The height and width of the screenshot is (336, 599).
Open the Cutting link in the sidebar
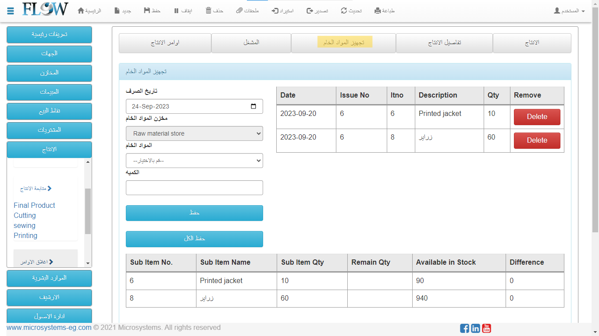tap(25, 215)
